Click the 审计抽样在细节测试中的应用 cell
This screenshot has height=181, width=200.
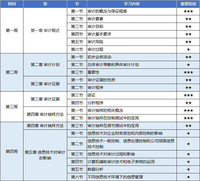(113, 126)
